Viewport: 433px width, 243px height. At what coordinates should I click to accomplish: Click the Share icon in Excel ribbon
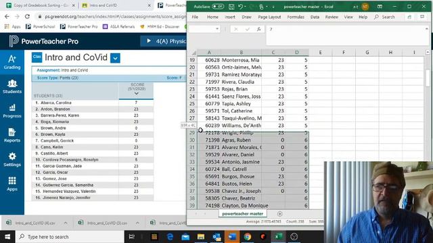click(409, 17)
